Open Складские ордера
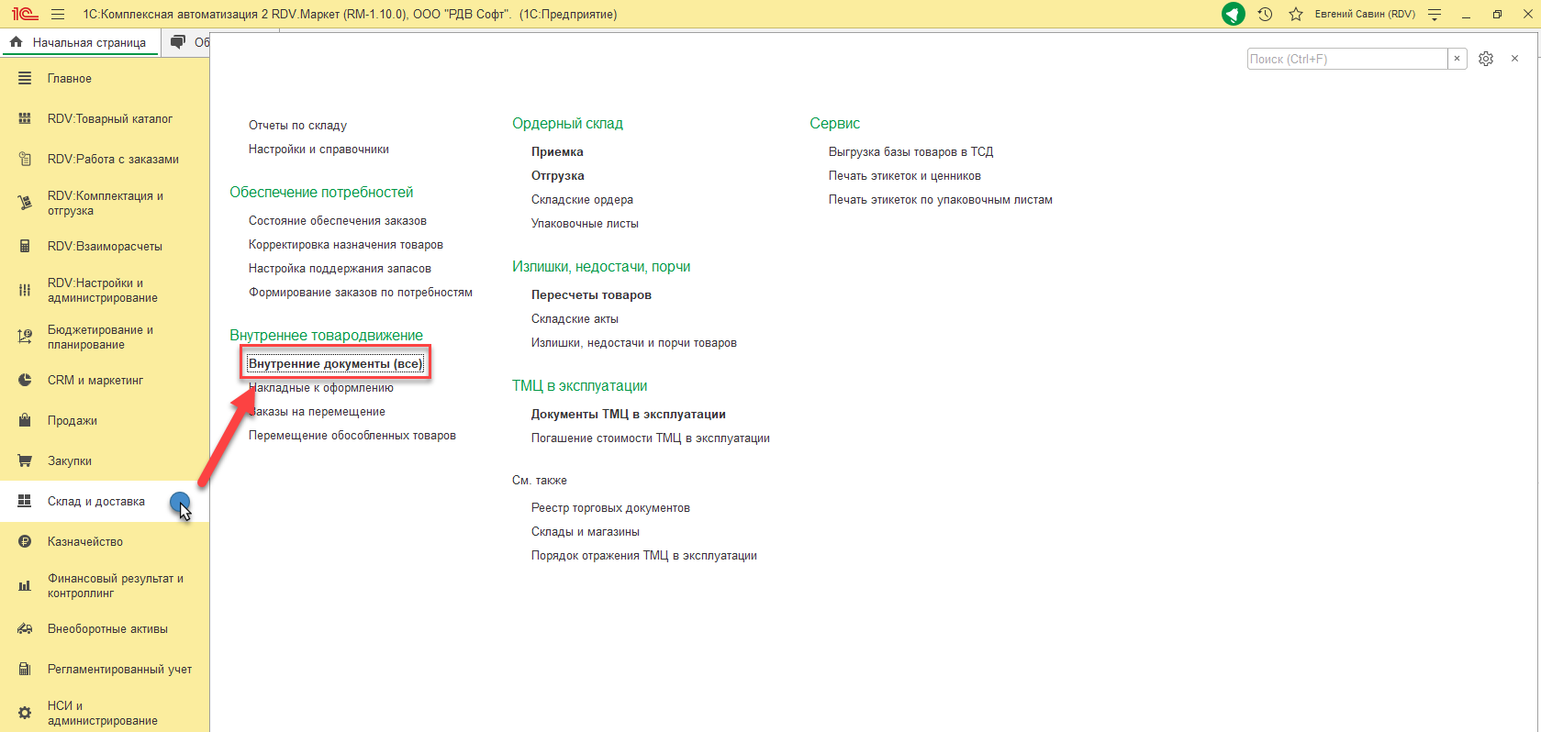 [x=582, y=200]
